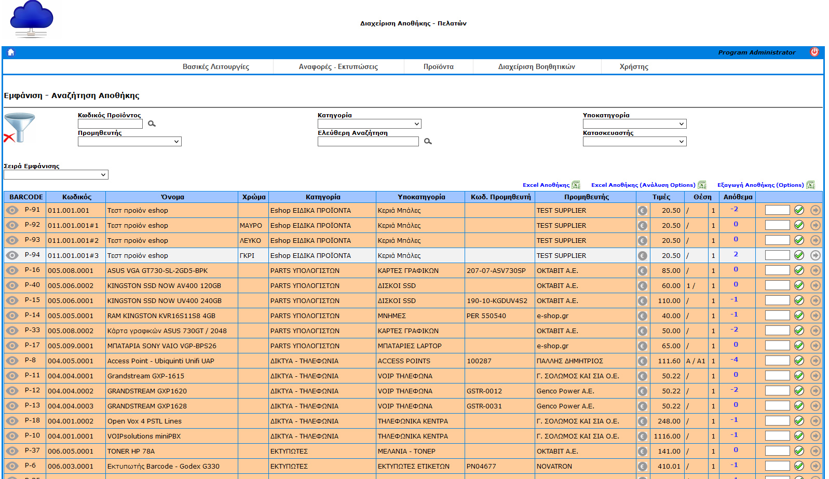829x479 pixels.
Task: Click the eye icon for row P-14
Action: tap(12, 316)
